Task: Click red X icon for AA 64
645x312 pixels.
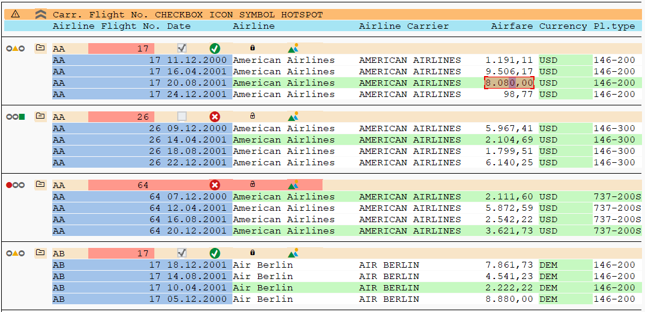Action: [x=215, y=185]
